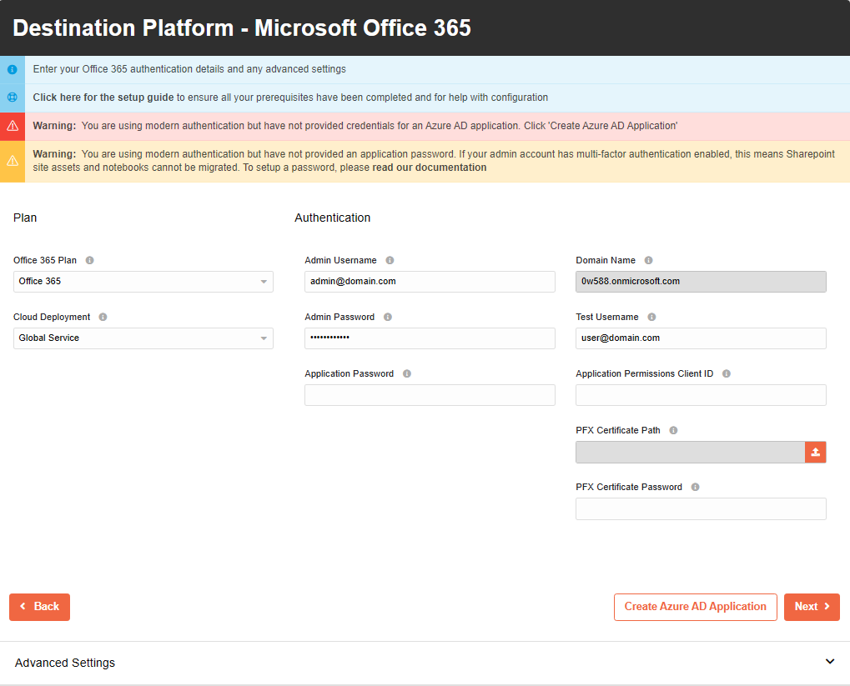Click info icon beside PFX Certificate Path
The width and height of the screenshot is (850, 686).
(673, 430)
